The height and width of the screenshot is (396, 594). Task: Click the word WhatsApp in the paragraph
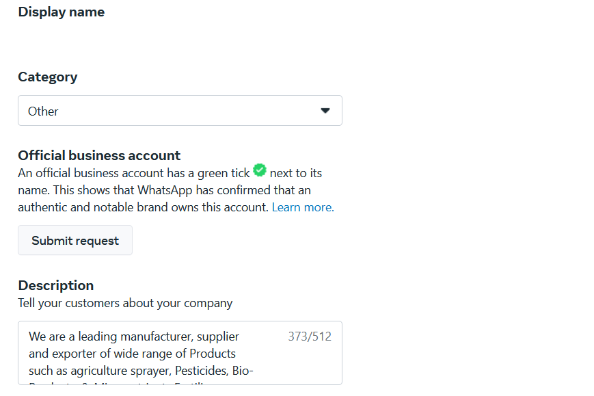(165, 190)
